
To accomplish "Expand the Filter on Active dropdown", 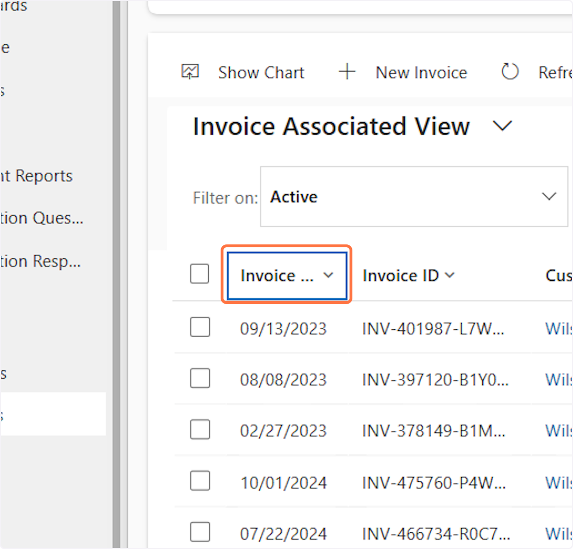I will [549, 197].
